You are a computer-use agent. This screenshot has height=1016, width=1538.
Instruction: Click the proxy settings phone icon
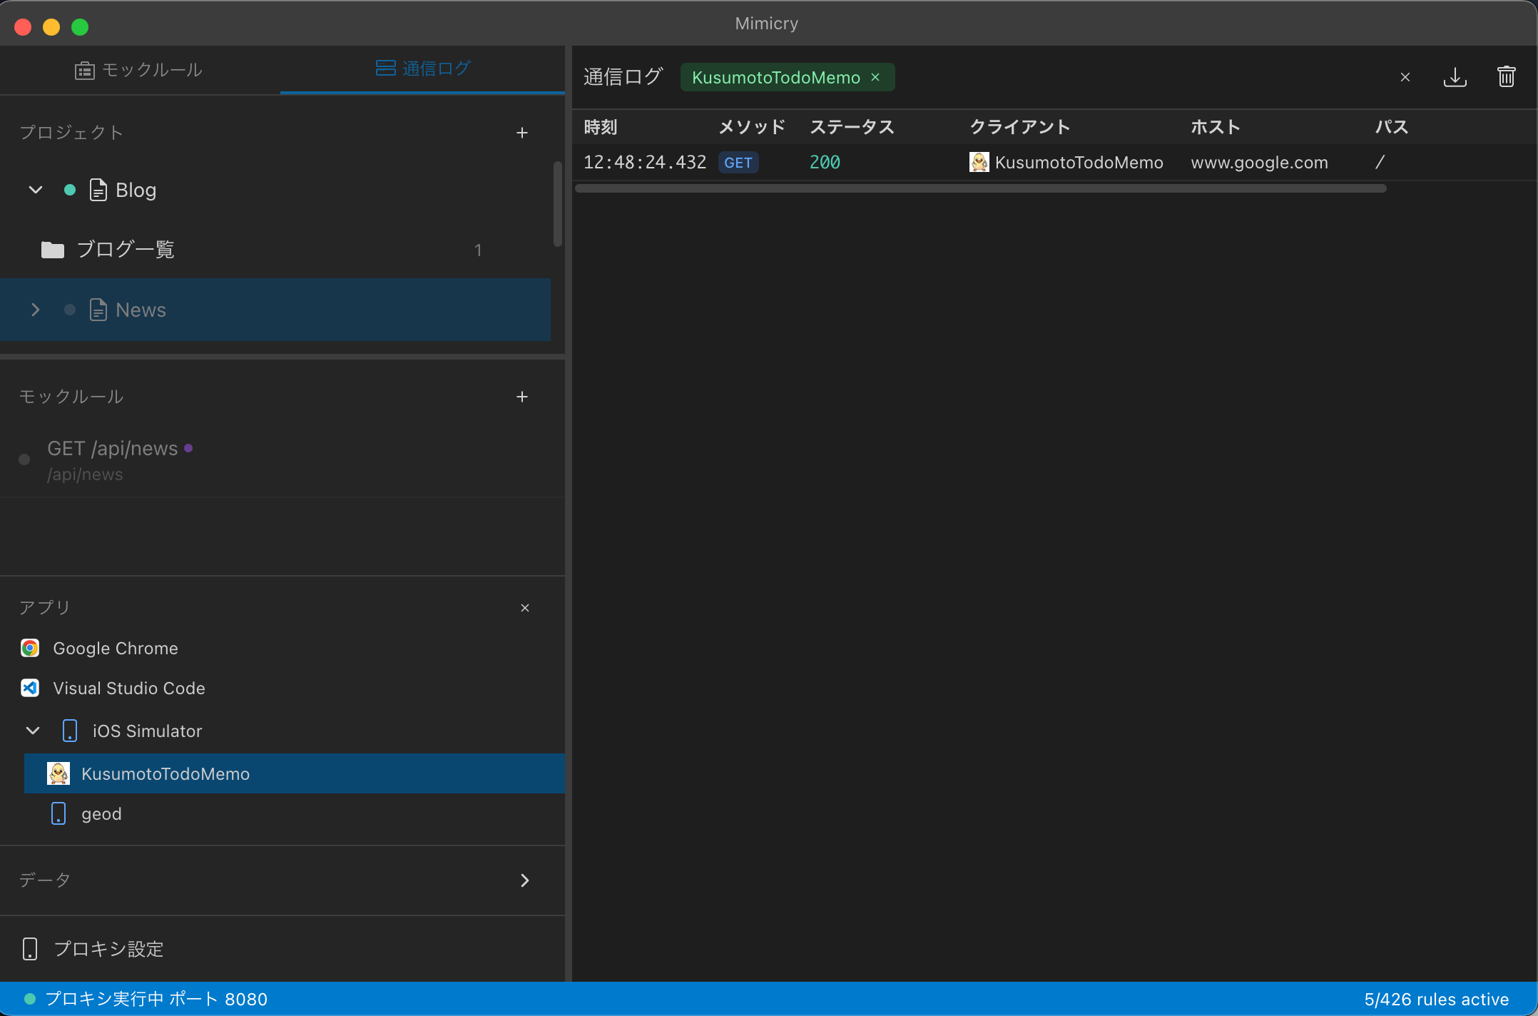[x=30, y=949]
